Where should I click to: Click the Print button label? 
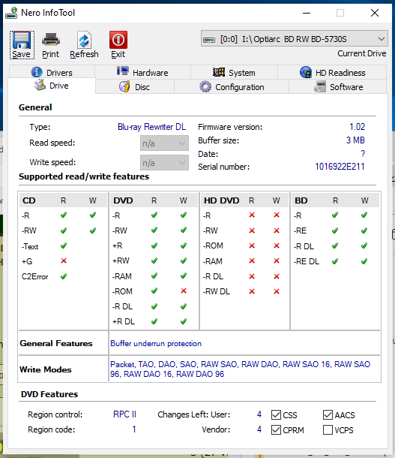pyautogui.click(x=50, y=54)
